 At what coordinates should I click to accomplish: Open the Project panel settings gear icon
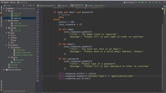point(31,5)
